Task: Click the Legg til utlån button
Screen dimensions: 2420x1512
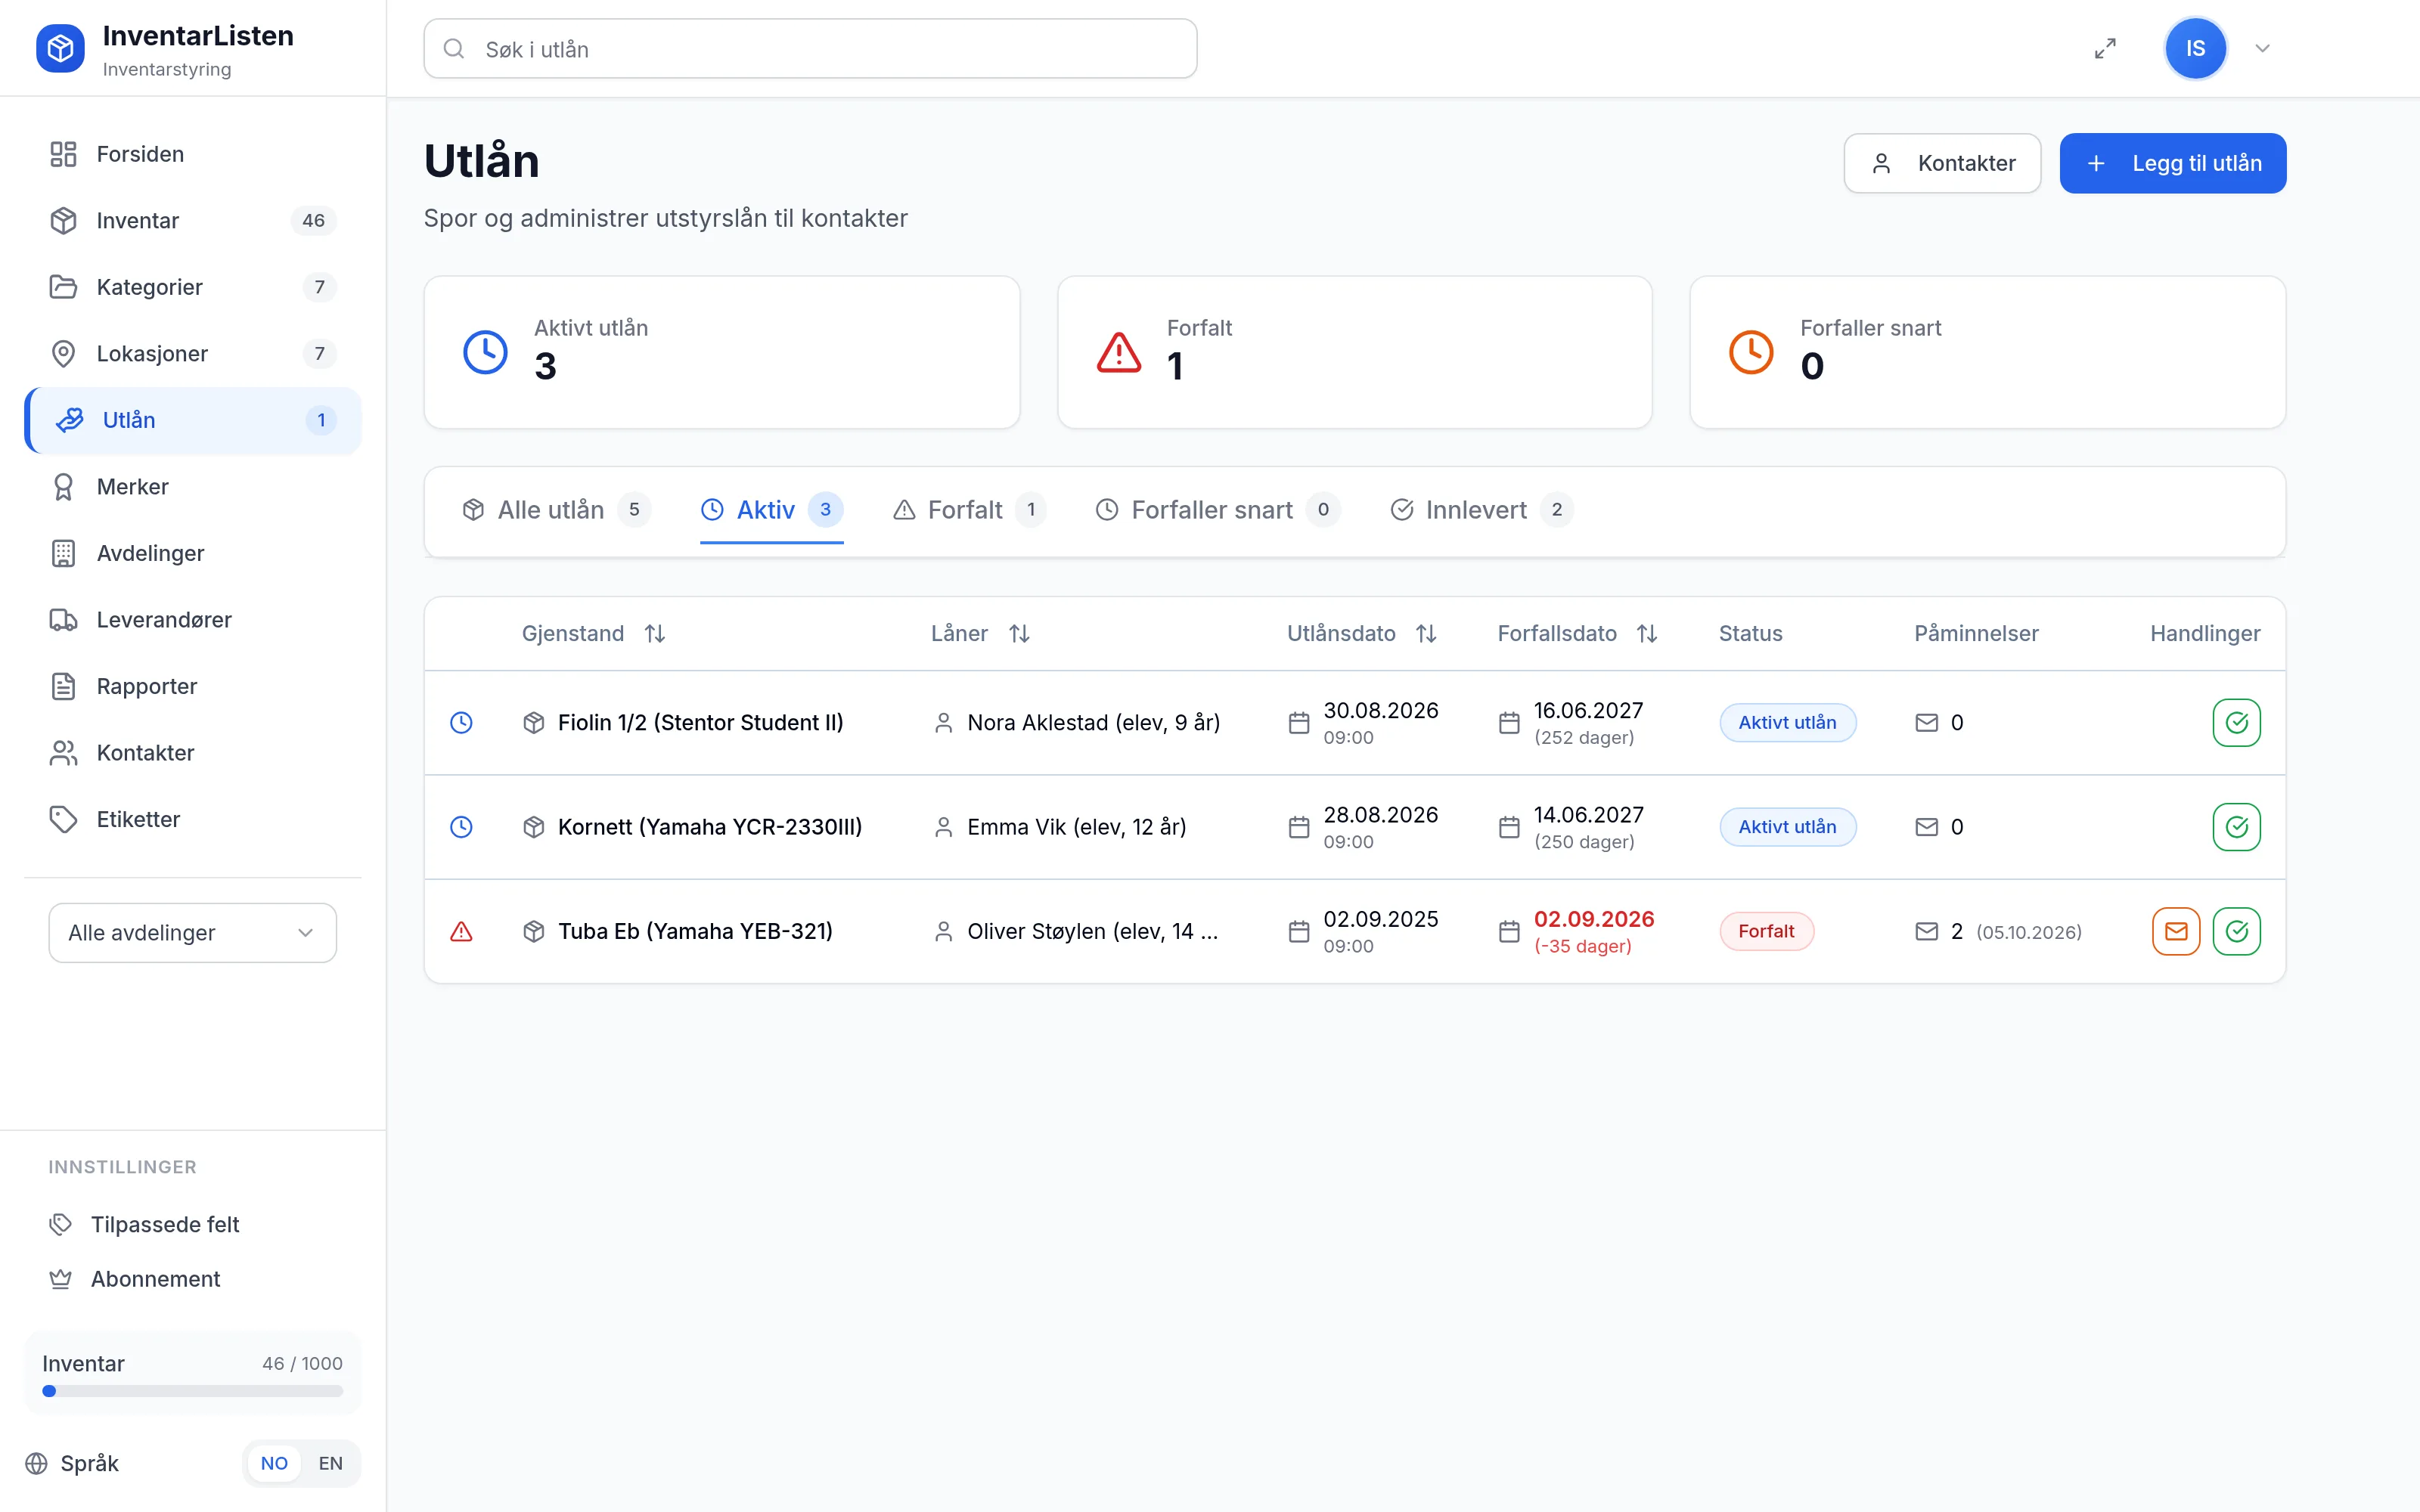Action: pyautogui.click(x=2172, y=163)
